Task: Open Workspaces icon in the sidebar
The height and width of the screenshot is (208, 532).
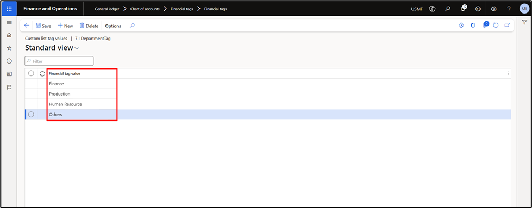Action: pos(9,74)
